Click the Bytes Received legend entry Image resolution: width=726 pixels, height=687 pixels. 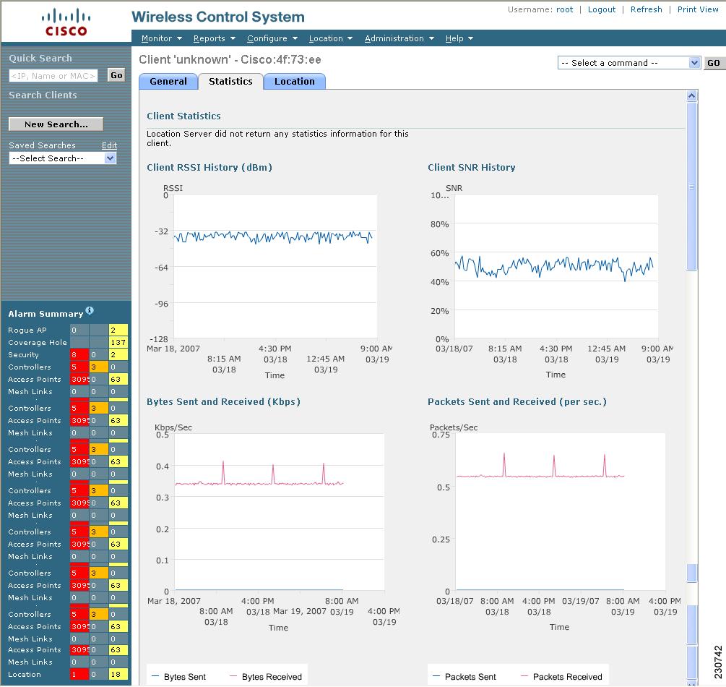click(266, 677)
